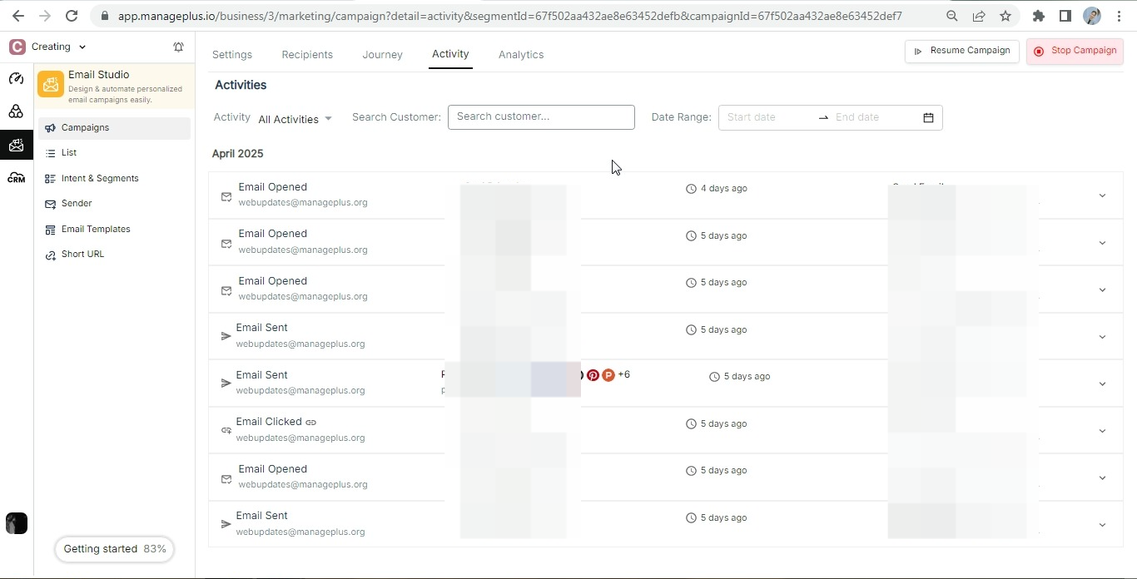Expand the first Email Sent row chevron
The image size is (1137, 579).
[x=1102, y=337]
